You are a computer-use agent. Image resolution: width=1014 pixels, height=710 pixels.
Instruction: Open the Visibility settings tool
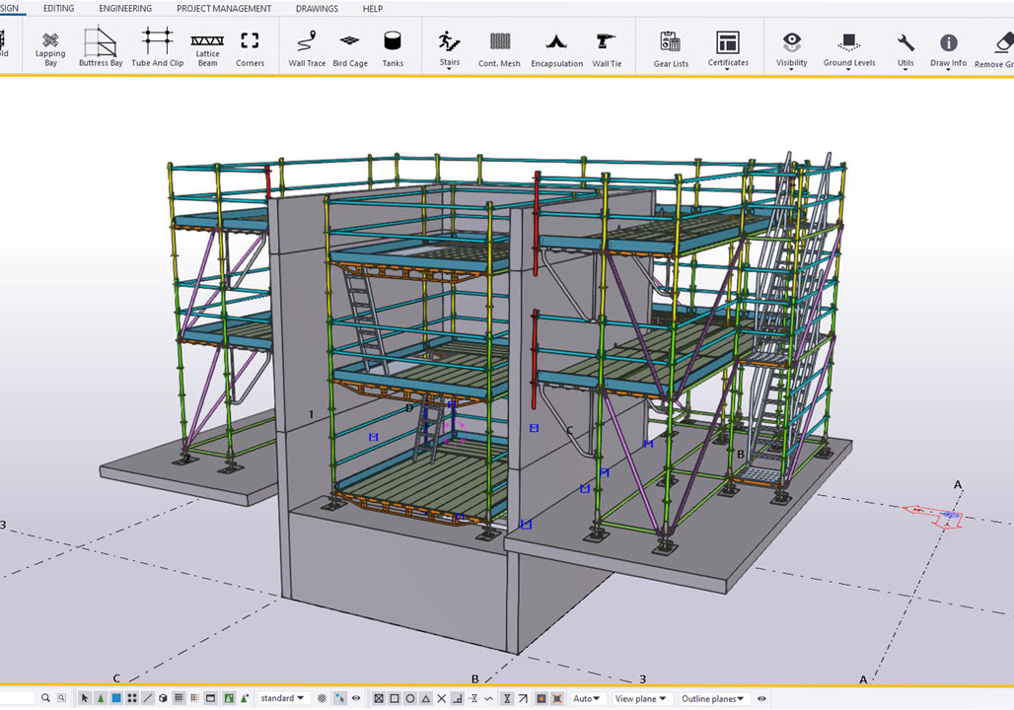click(x=791, y=46)
